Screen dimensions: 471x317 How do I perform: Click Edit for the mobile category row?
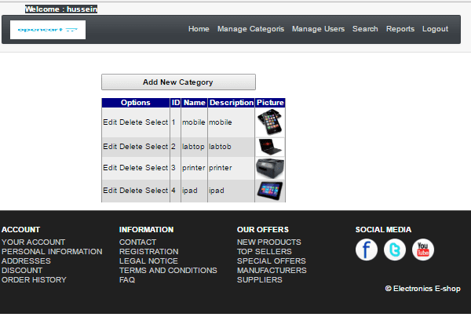[110, 122]
